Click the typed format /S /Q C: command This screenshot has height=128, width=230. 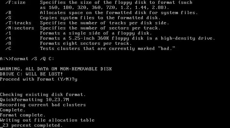[33, 59]
